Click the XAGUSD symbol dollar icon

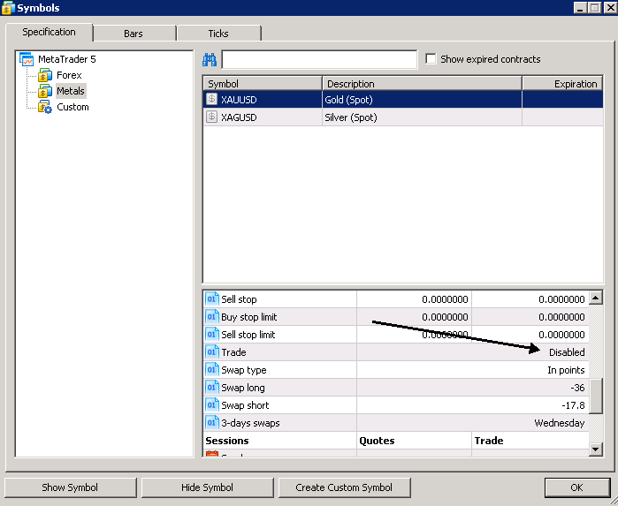pyautogui.click(x=211, y=117)
